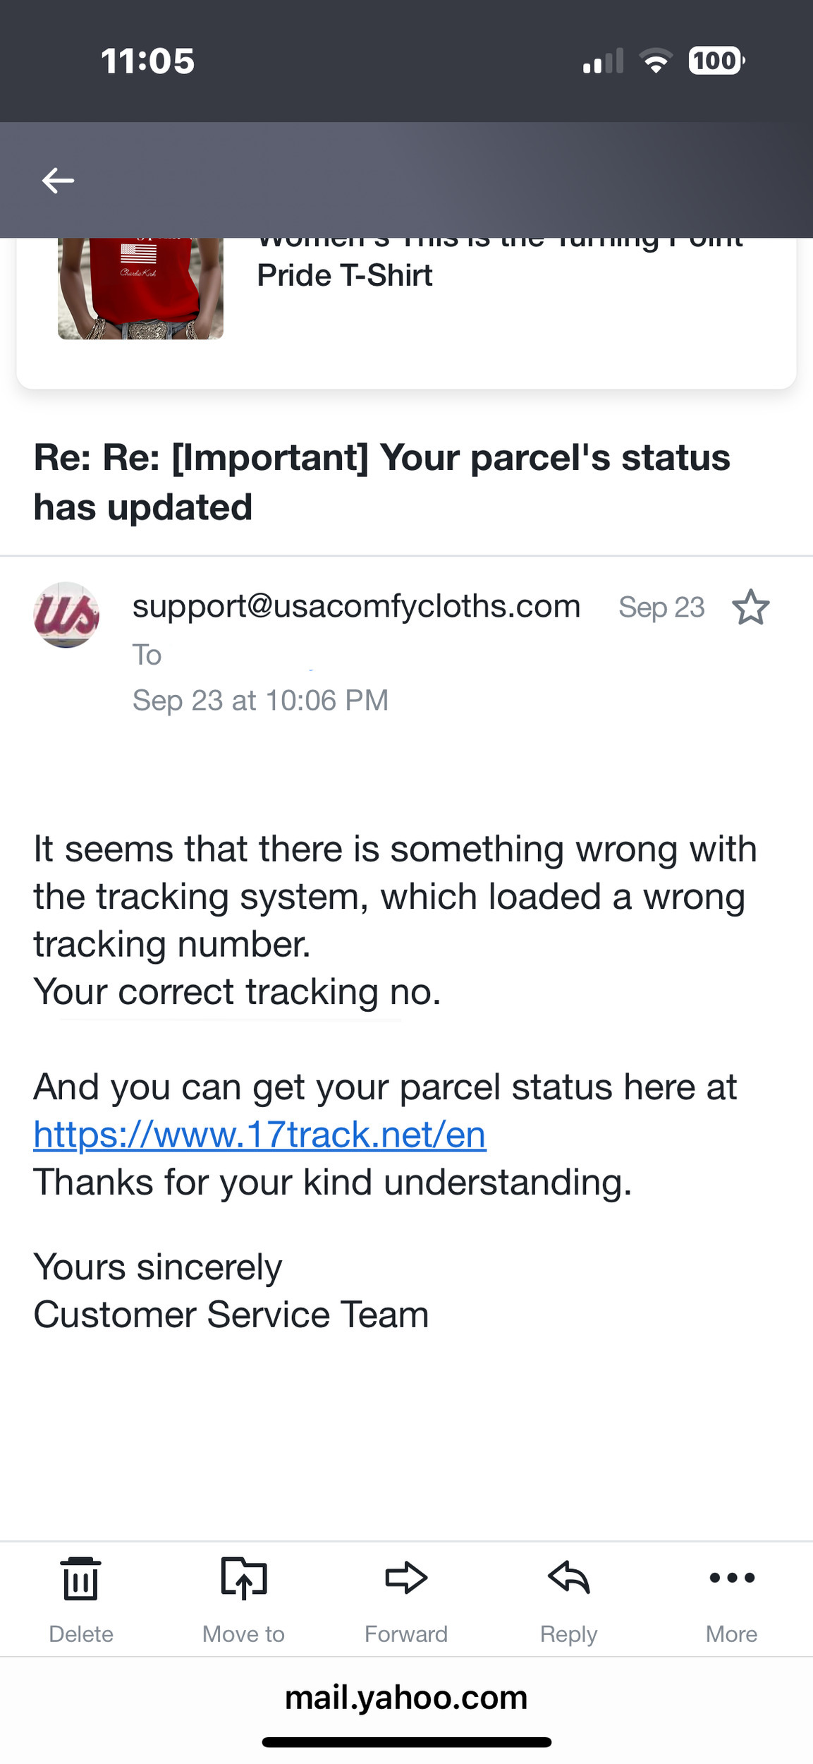
Task: Tap the Reply arrow icon
Action: (568, 1578)
